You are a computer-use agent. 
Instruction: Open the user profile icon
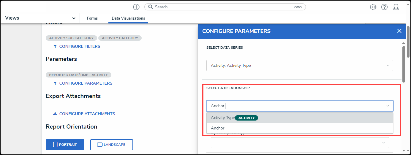[396, 7]
